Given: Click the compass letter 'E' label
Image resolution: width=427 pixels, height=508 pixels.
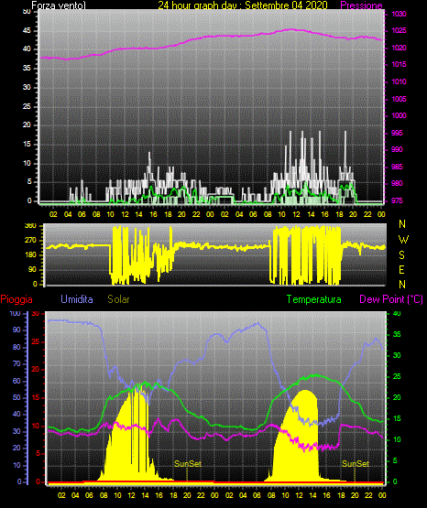Looking at the screenshot, I should coord(401,270).
